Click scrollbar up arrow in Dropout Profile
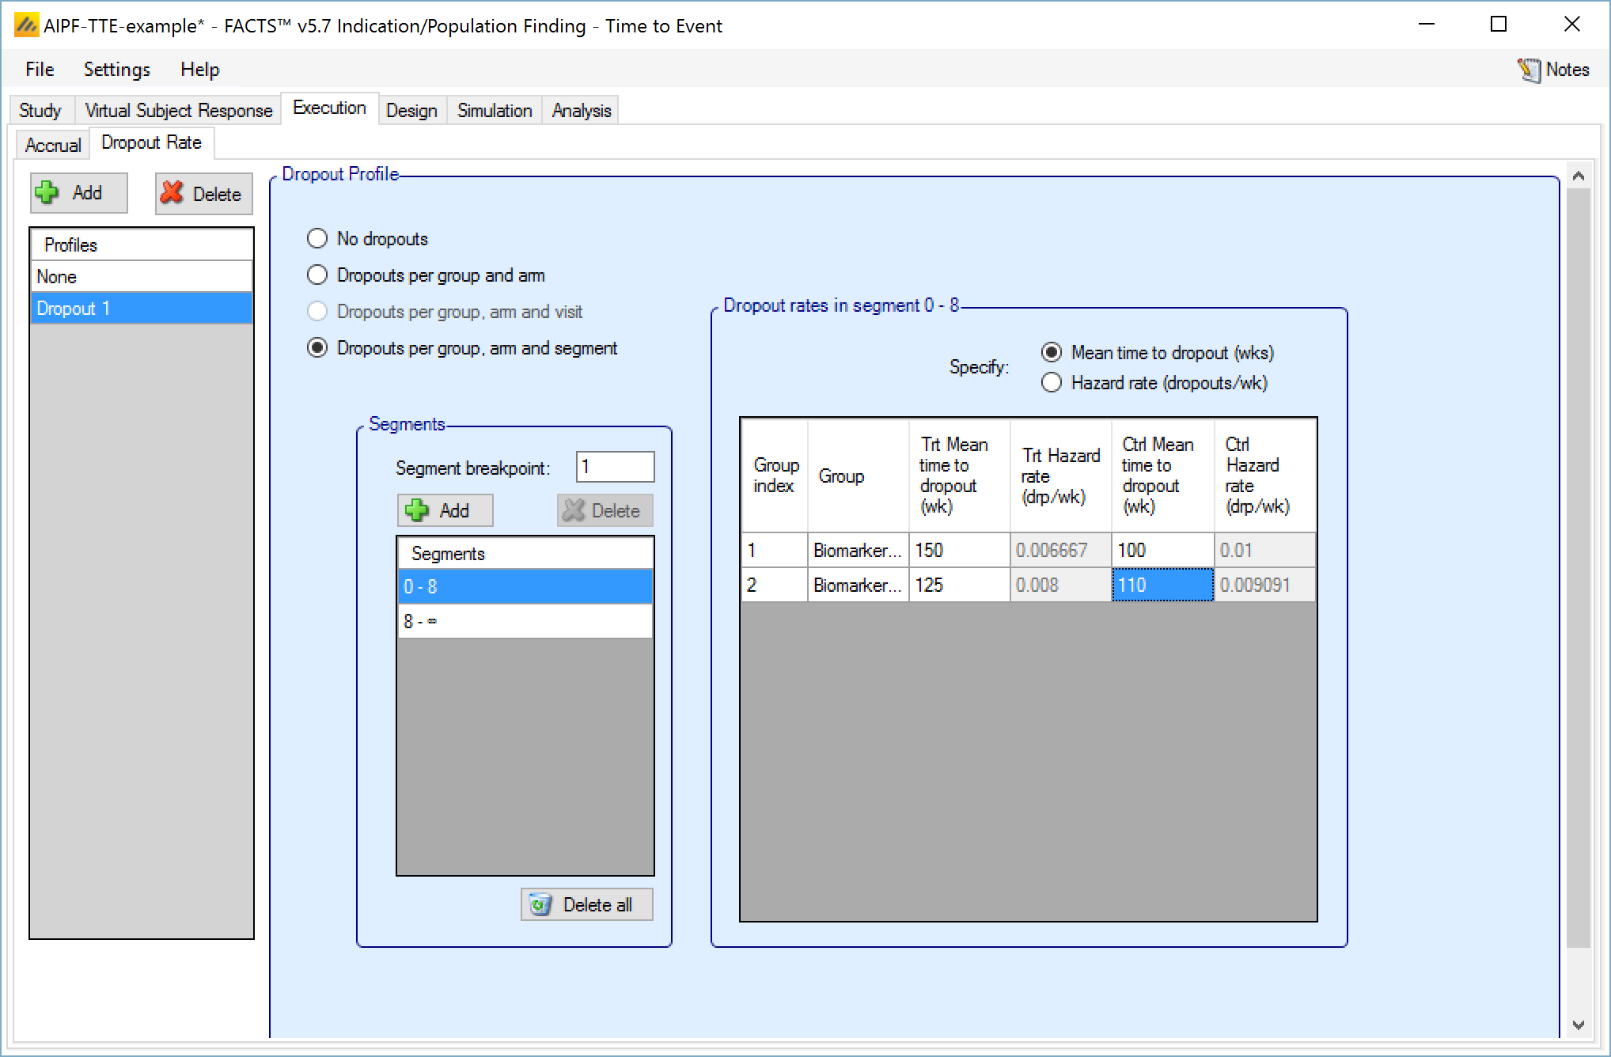 1578,176
